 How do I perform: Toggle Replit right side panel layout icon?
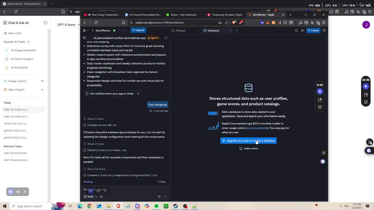(x=324, y=30)
